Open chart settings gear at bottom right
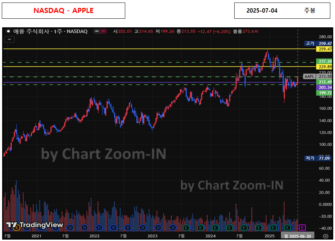 pos(325,236)
